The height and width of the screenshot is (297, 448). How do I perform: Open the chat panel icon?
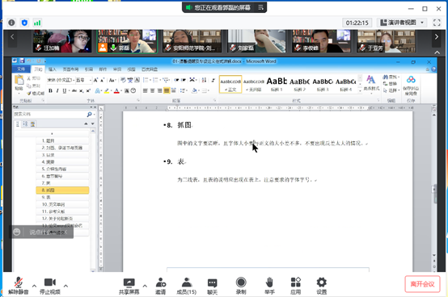tap(212, 286)
